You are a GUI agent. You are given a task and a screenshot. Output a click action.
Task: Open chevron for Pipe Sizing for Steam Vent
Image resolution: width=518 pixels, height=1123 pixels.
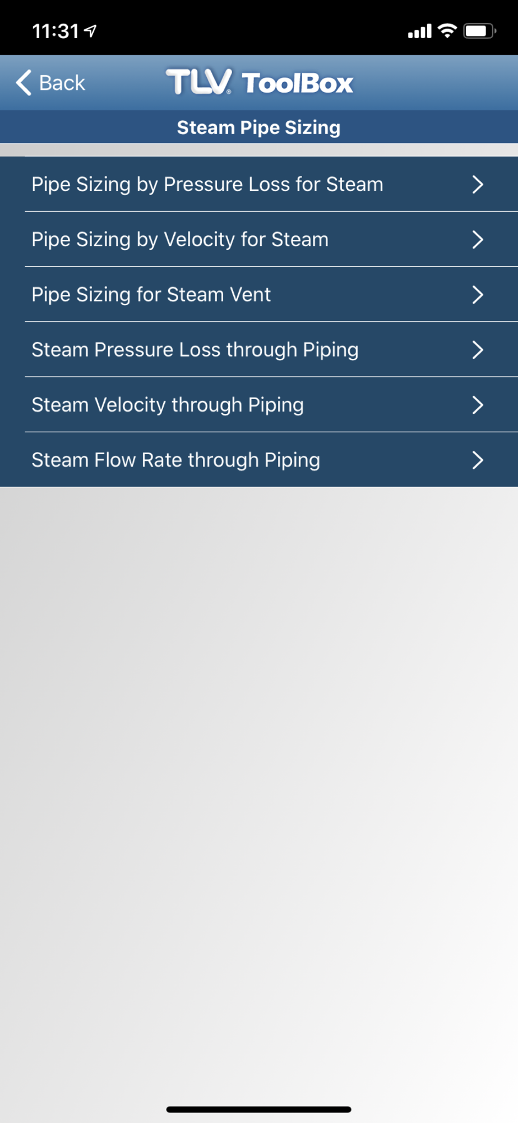point(478,294)
